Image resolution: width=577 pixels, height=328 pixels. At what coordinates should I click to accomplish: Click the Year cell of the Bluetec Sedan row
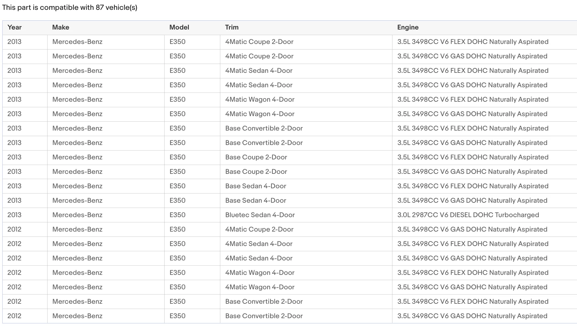click(x=25, y=215)
